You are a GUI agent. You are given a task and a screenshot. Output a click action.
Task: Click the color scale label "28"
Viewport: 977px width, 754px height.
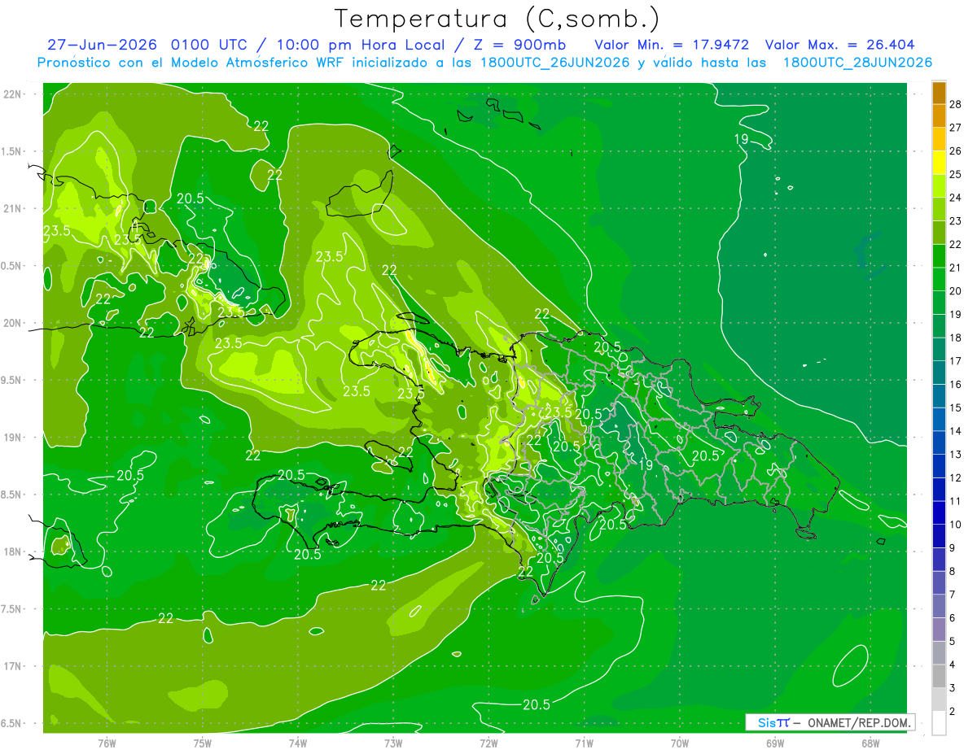click(x=956, y=104)
